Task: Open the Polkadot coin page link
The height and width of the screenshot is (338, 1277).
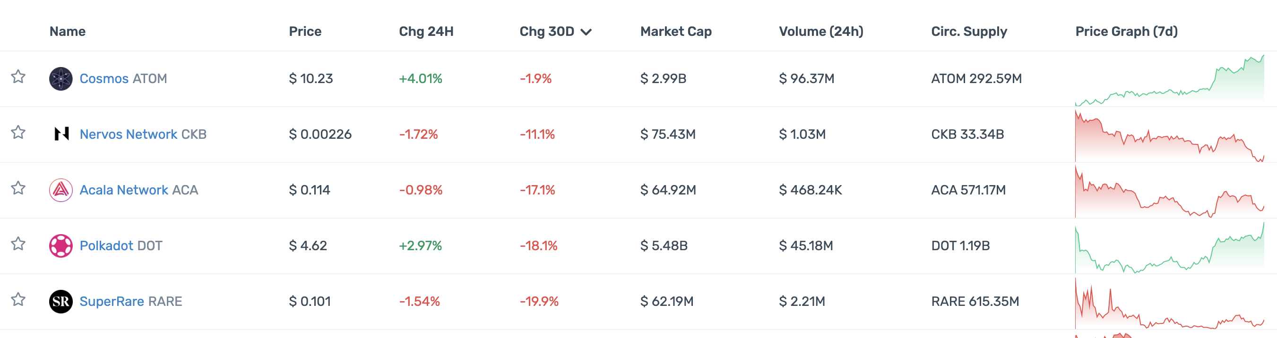Action: (x=106, y=246)
